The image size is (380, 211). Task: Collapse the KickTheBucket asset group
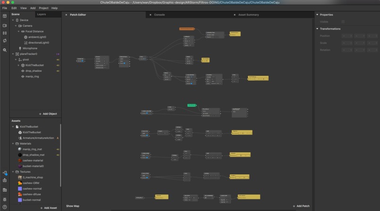coord(13,127)
